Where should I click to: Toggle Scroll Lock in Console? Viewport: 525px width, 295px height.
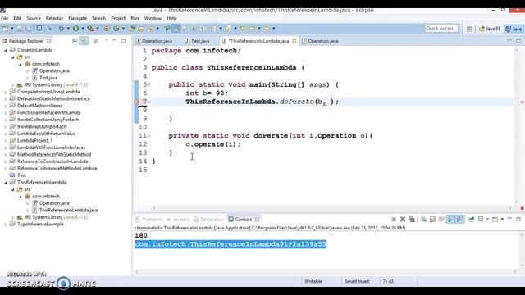[x=432, y=220]
